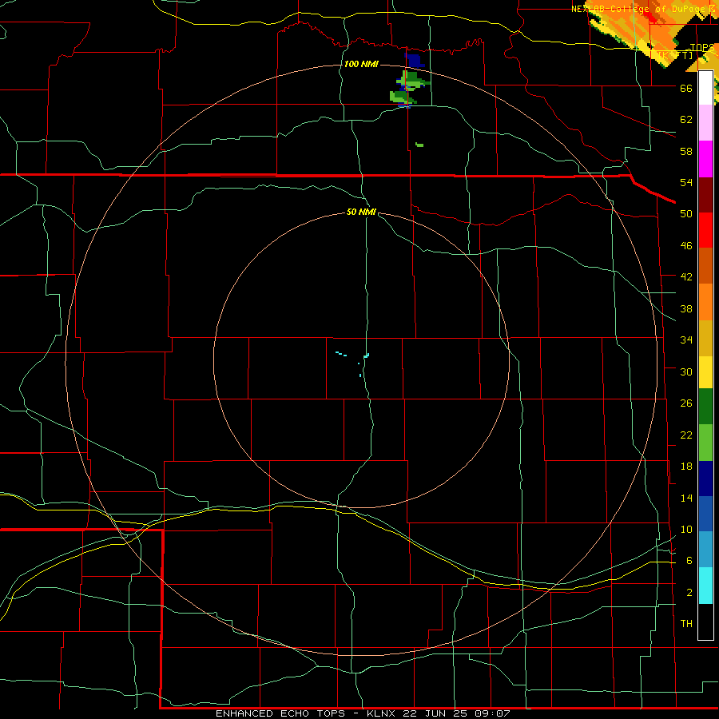The width and height of the screenshot is (719, 719).
Task: Click the small isolated green echo north of the state line
Action: coord(419,145)
